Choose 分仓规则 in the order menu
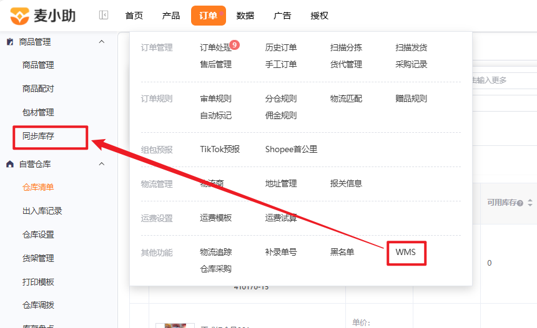The height and width of the screenshot is (328, 537). click(x=281, y=99)
